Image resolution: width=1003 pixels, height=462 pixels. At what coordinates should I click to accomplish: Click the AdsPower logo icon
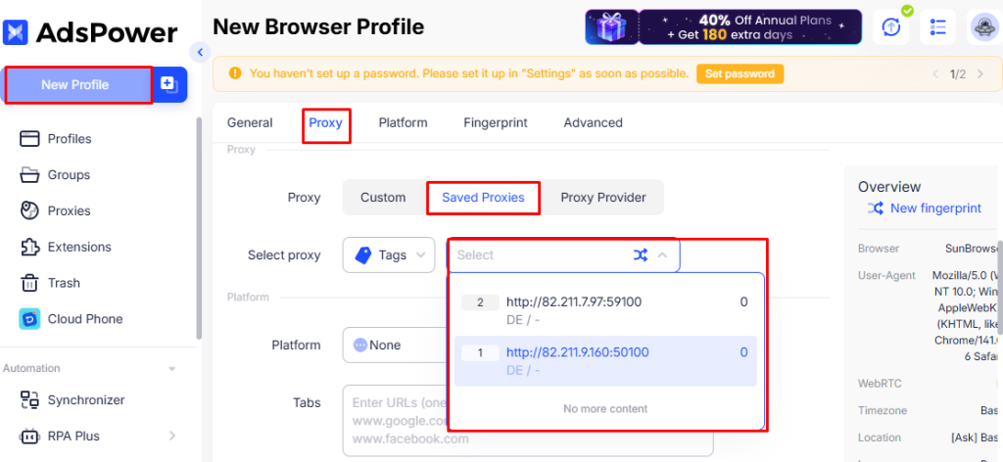pos(16,32)
